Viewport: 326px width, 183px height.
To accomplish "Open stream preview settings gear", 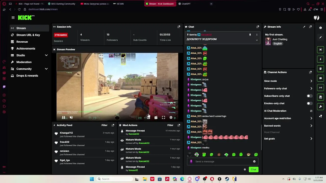I will [x=171, y=118].
